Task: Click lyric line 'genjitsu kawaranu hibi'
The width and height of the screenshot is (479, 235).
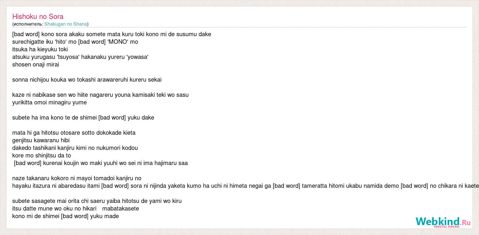Action: tap(41, 140)
